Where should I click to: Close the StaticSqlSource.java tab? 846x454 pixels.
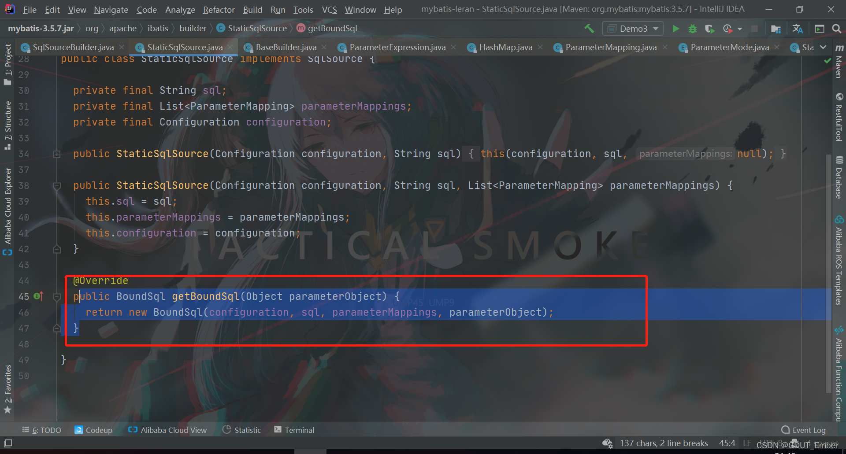(230, 47)
